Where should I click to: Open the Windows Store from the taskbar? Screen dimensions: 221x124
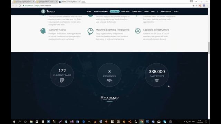(x=37, y=122)
